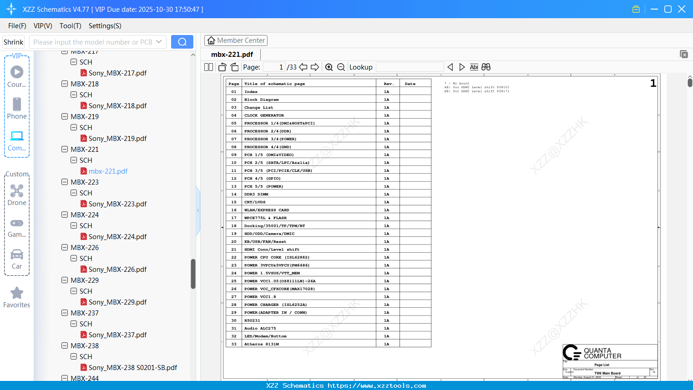Click the file tree vertical scrollbar thumb
The height and width of the screenshot is (390, 693).
point(193,274)
